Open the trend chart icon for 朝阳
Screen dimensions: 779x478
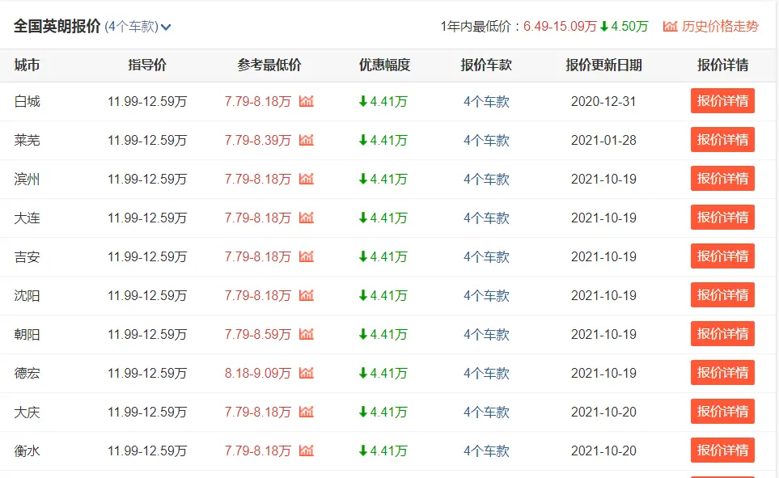(x=306, y=334)
